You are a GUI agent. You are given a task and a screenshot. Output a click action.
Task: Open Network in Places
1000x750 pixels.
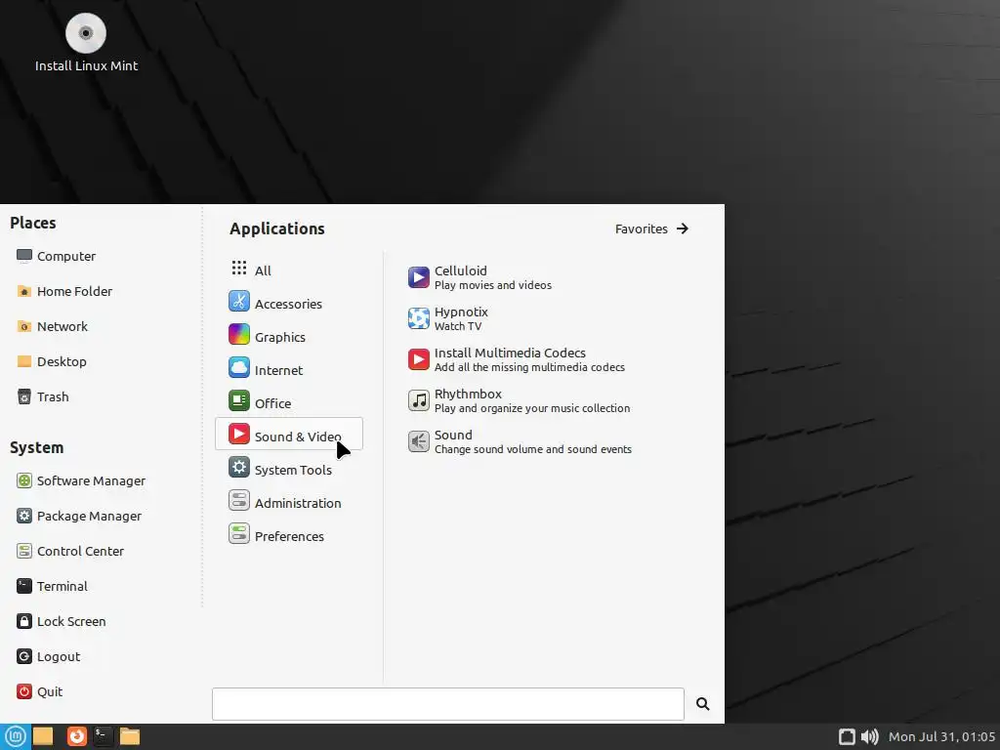pos(52,326)
